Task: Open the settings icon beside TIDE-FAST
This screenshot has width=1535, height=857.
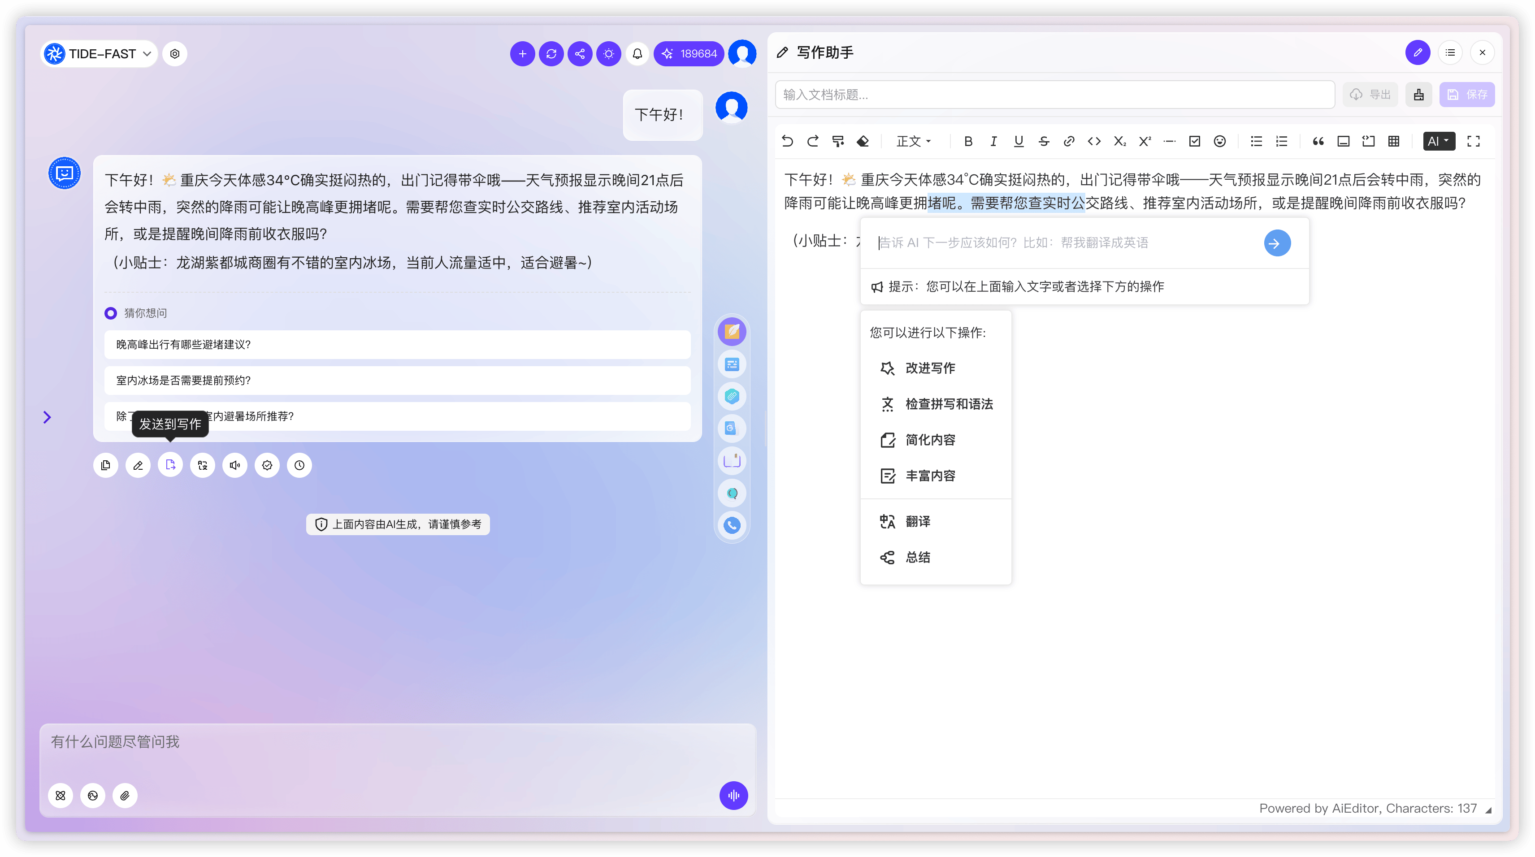Action: 174,54
